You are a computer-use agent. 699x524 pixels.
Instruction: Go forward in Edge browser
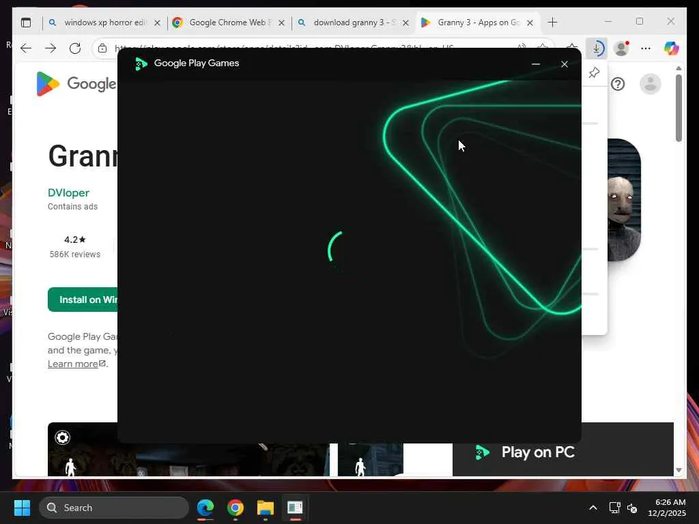point(51,48)
